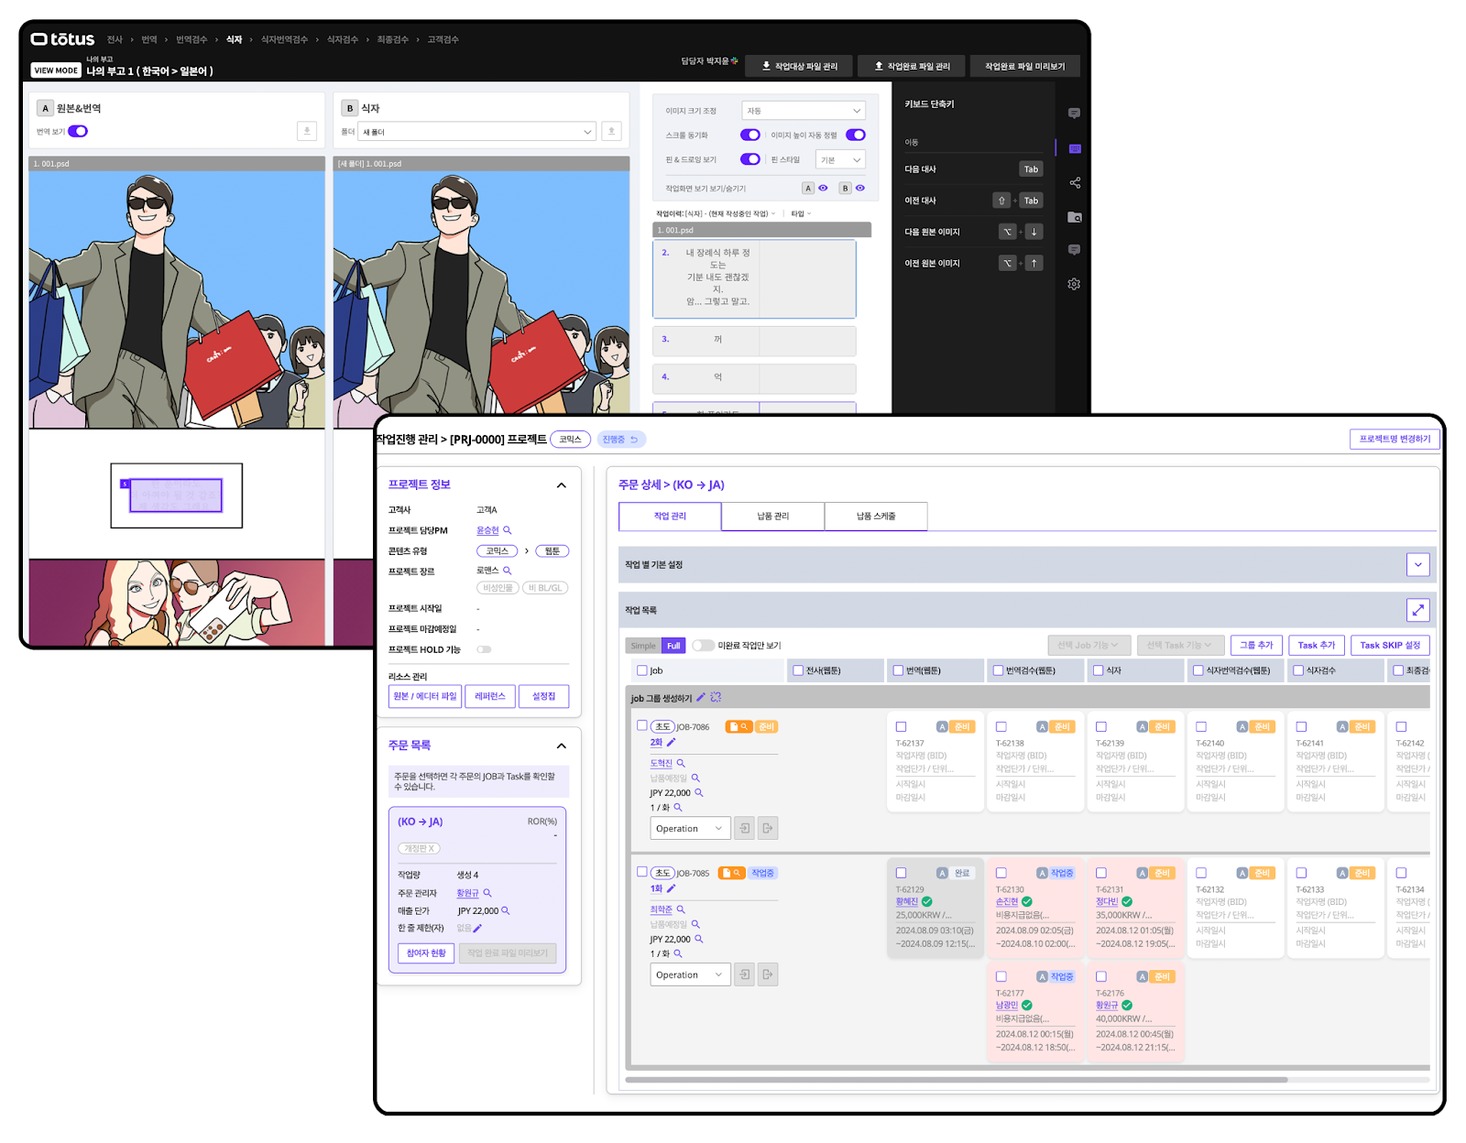
Task: Click the magnifier next to 주문 관리자 황원규
Action: 487,893
